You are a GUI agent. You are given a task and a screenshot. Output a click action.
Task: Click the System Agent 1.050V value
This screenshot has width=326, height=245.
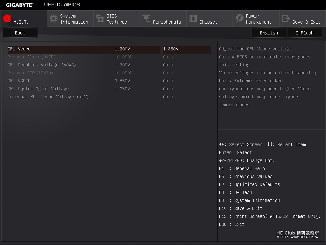pyautogui.click(x=123, y=89)
